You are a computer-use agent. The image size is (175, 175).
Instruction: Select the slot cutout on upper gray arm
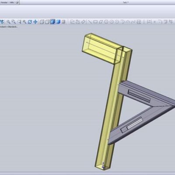tap(139, 96)
